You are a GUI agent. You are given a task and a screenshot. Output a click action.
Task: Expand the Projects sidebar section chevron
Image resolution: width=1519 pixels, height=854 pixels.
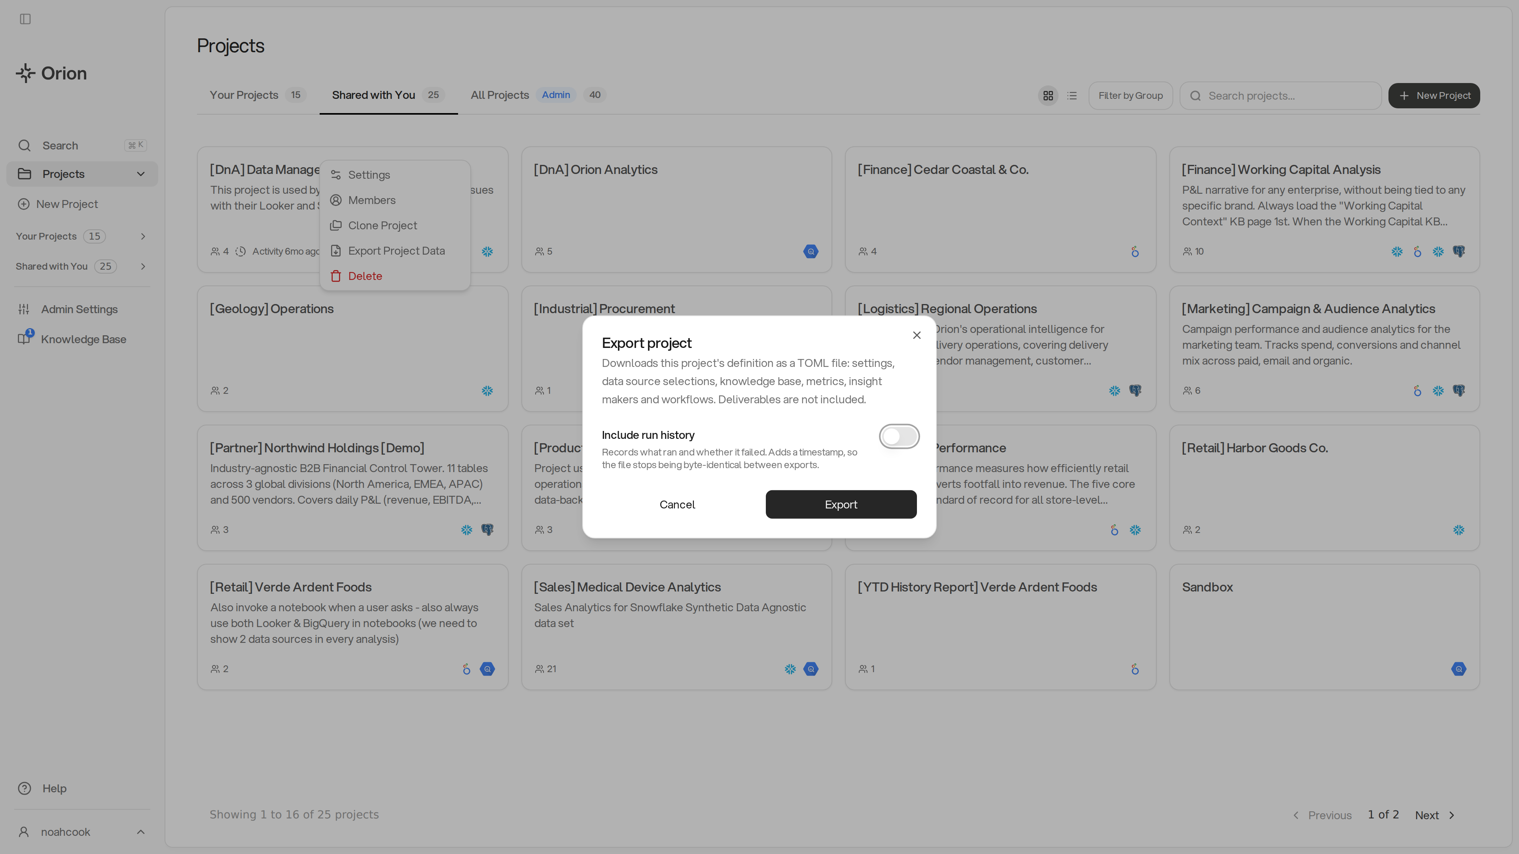tap(140, 174)
